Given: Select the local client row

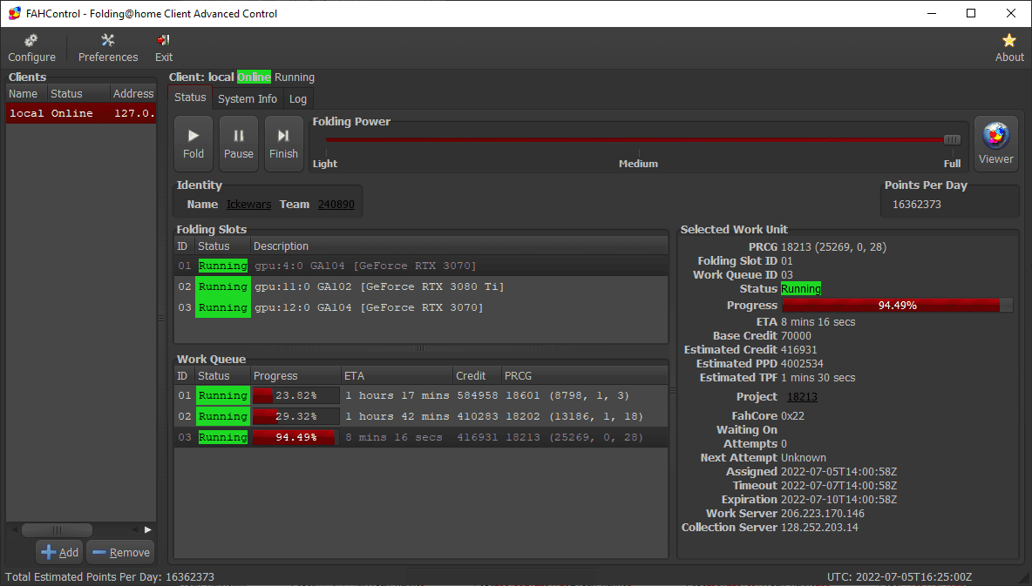Looking at the screenshot, I should click(81, 113).
